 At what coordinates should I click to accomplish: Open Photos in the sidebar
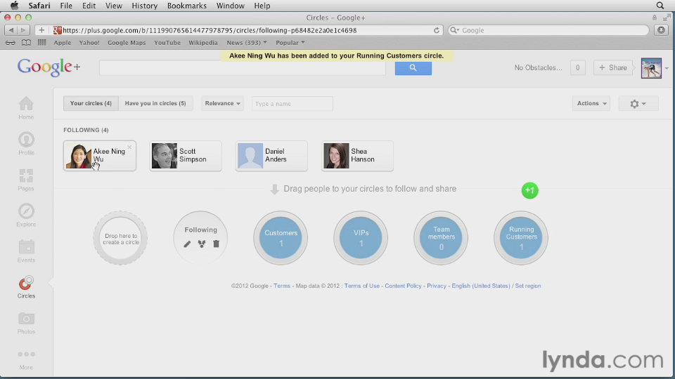click(x=26, y=320)
